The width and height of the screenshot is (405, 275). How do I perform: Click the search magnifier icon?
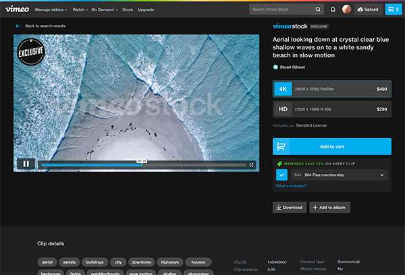point(318,9)
